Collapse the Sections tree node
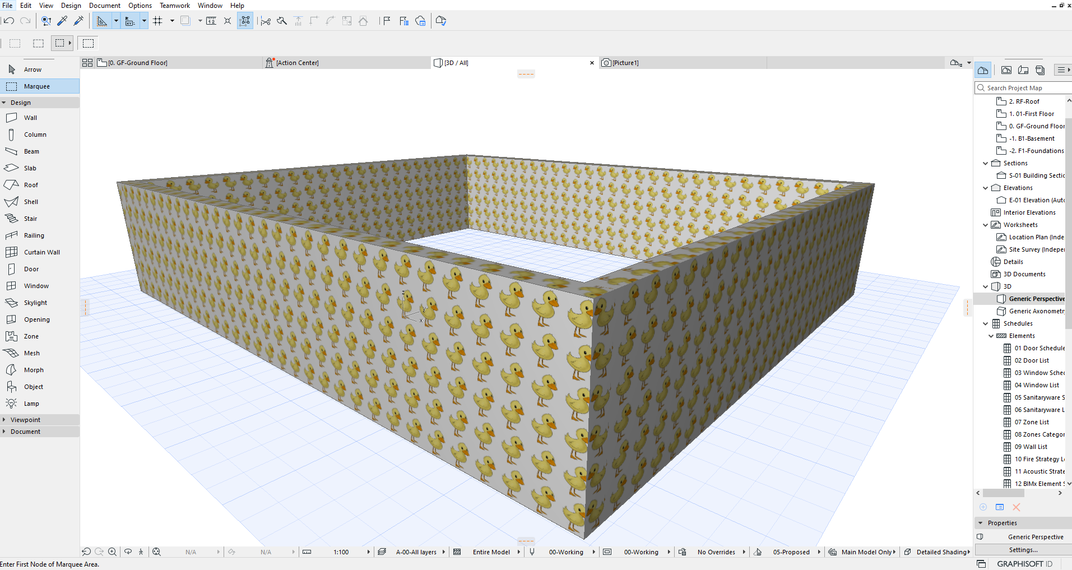1072x570 pixels. click(x=986, y=163)
